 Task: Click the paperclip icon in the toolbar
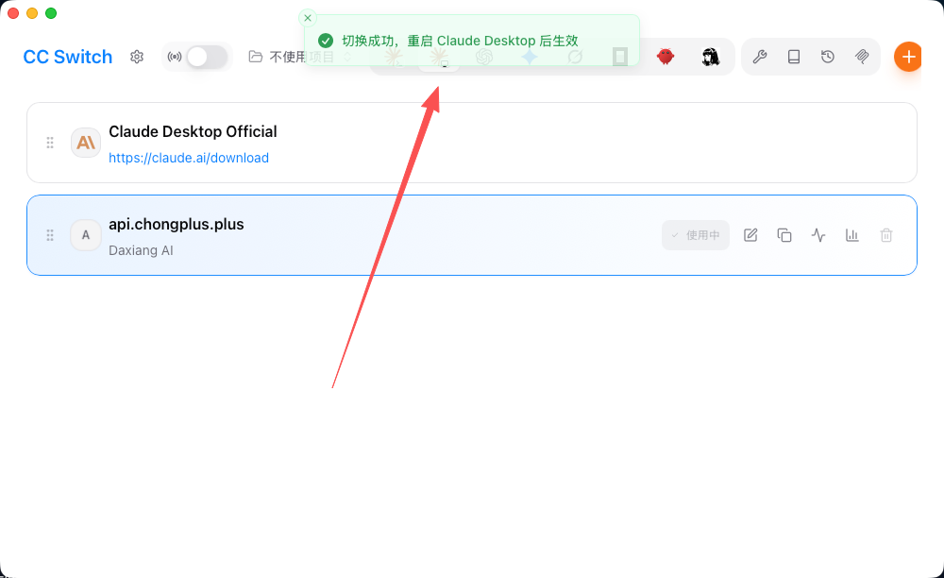tap(862, 57)
